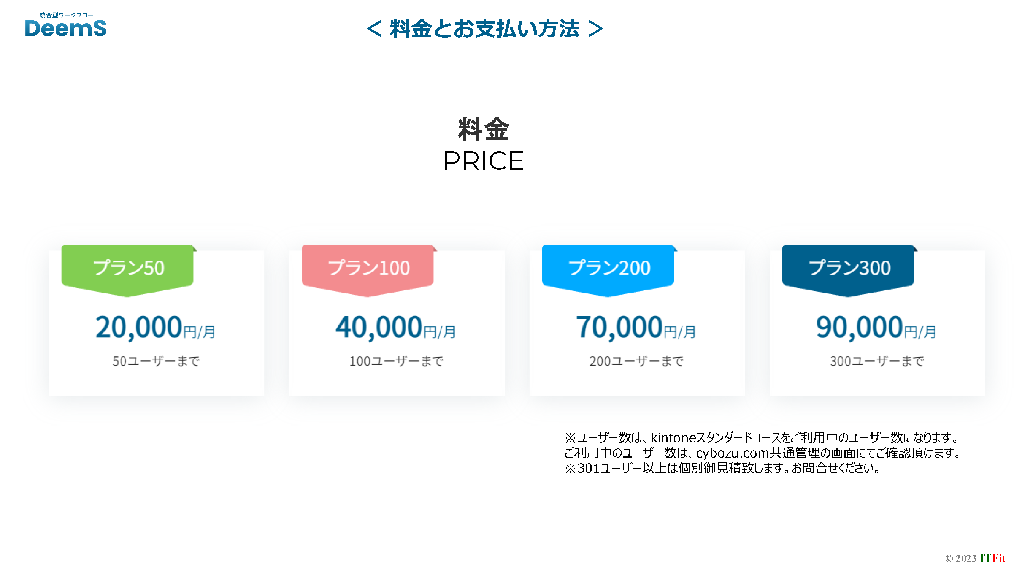The image size is (1014, 570).
Task: Click the PRICE subheading text
Action: [483, 161]
